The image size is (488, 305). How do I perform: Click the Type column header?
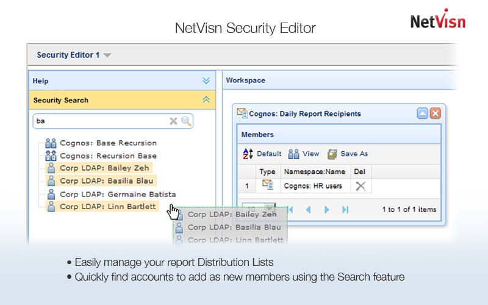point(267,171)
